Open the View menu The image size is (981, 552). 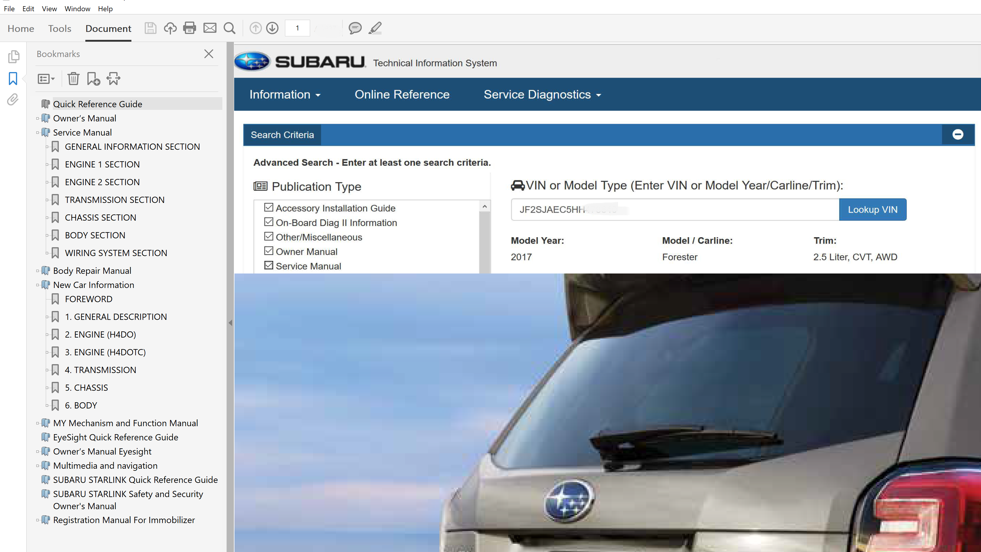(x=49, y=8)
